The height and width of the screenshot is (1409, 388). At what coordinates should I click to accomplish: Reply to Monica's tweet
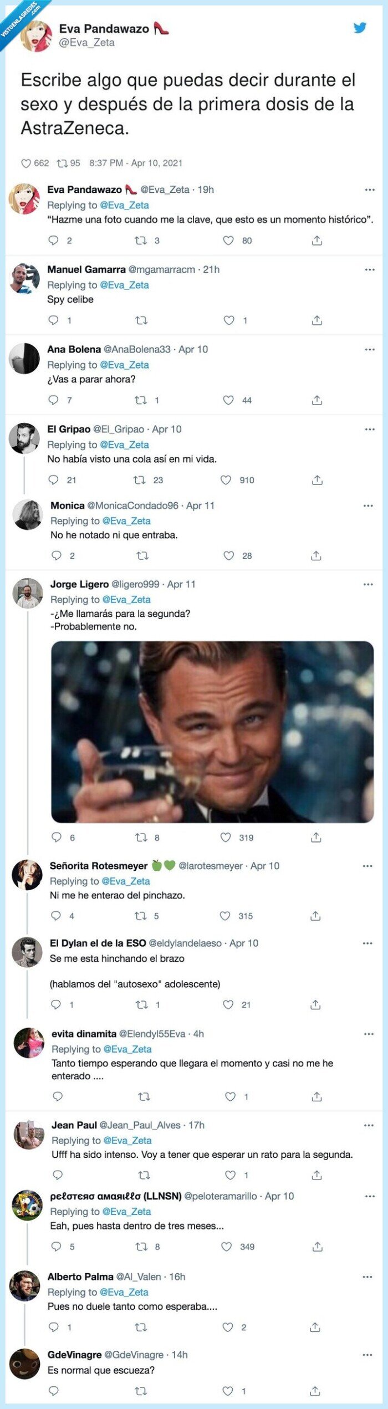(57, 555)
